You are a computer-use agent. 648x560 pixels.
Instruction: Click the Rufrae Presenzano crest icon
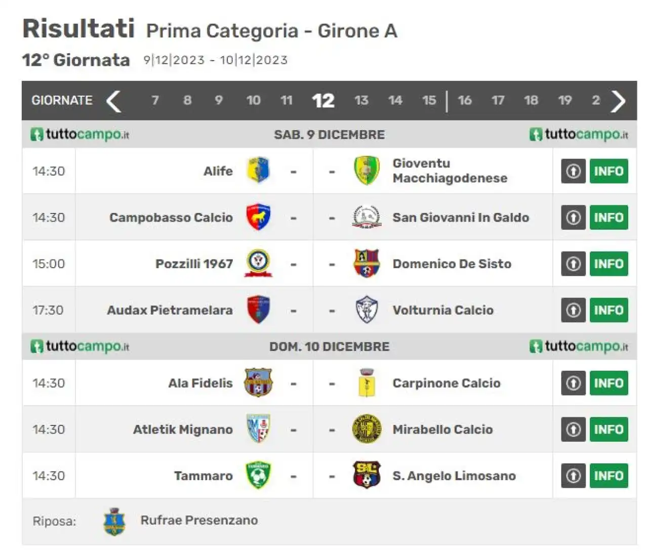(114, 522)
